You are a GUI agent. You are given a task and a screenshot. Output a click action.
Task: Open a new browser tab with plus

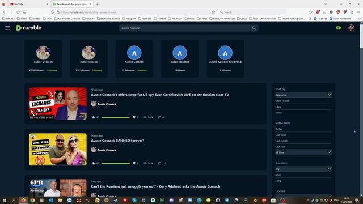pos(97,4)
